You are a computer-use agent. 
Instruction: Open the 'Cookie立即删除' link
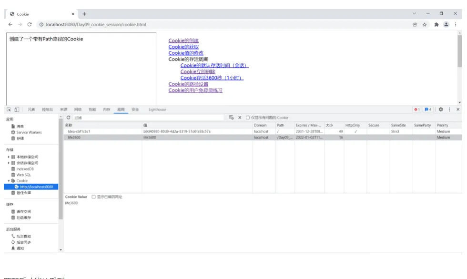[x=198, y=72]
